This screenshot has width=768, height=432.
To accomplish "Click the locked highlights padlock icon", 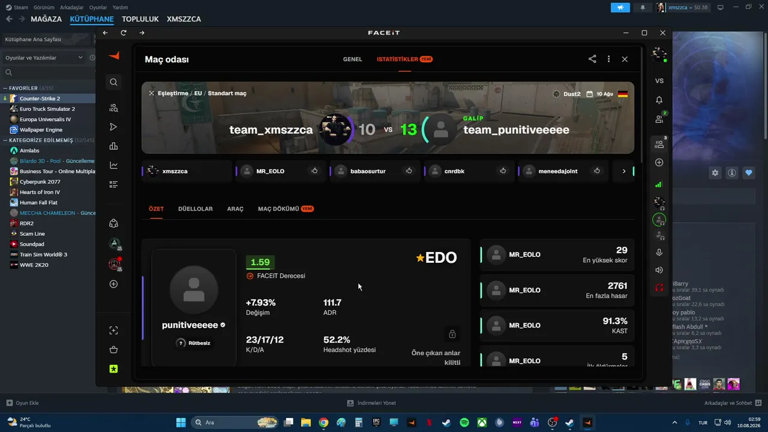I will [x=452, y=334].
